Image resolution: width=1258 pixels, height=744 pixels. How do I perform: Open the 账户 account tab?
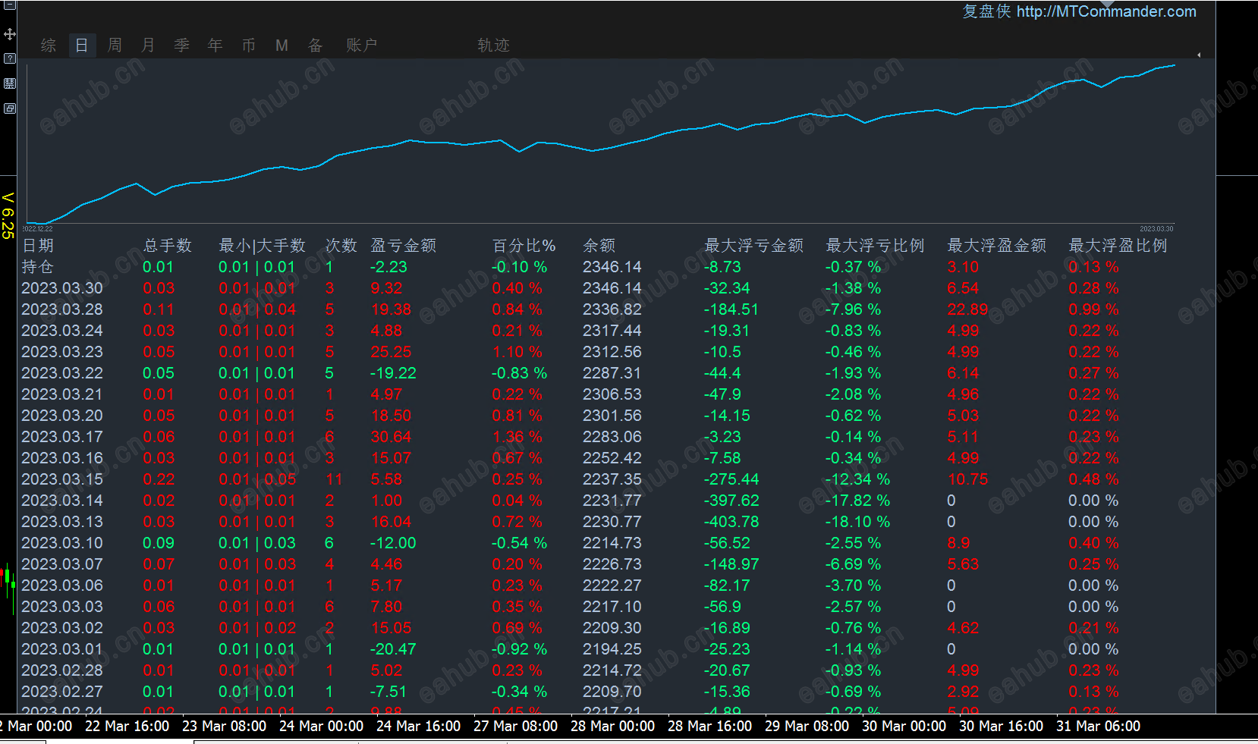click(x=362, y=46)
